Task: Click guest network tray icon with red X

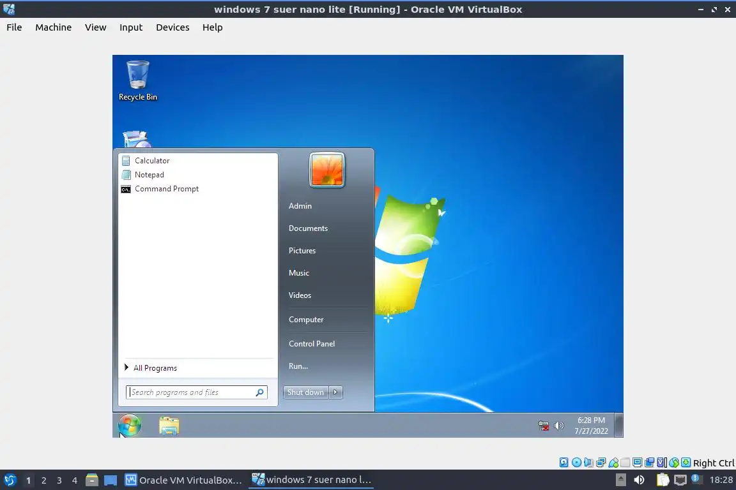Action: [x=544, y=426]
